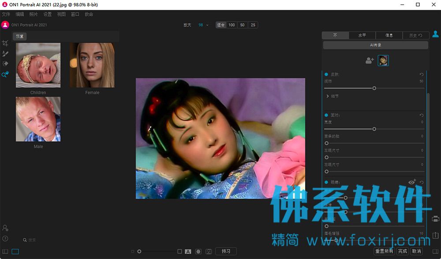This screenshot has width=441, height=259.
Task: Click the pink ON1 Portrait AI module icon
Action: click(5, 25)
